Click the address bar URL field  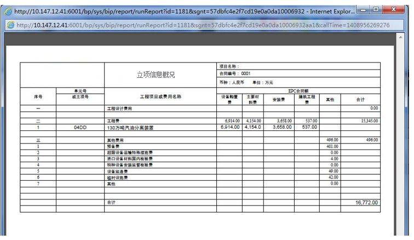pos(203,25)
